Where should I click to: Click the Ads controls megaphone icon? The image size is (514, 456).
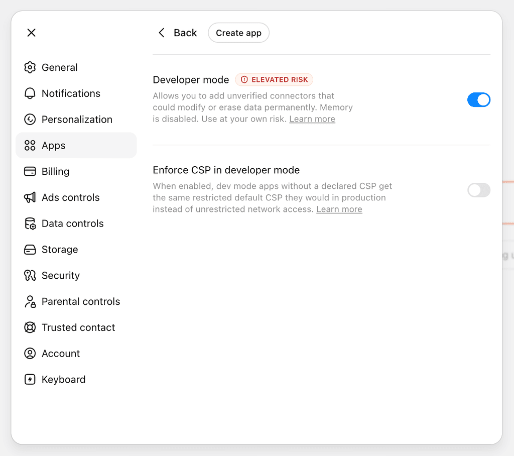tap(30, 197)
